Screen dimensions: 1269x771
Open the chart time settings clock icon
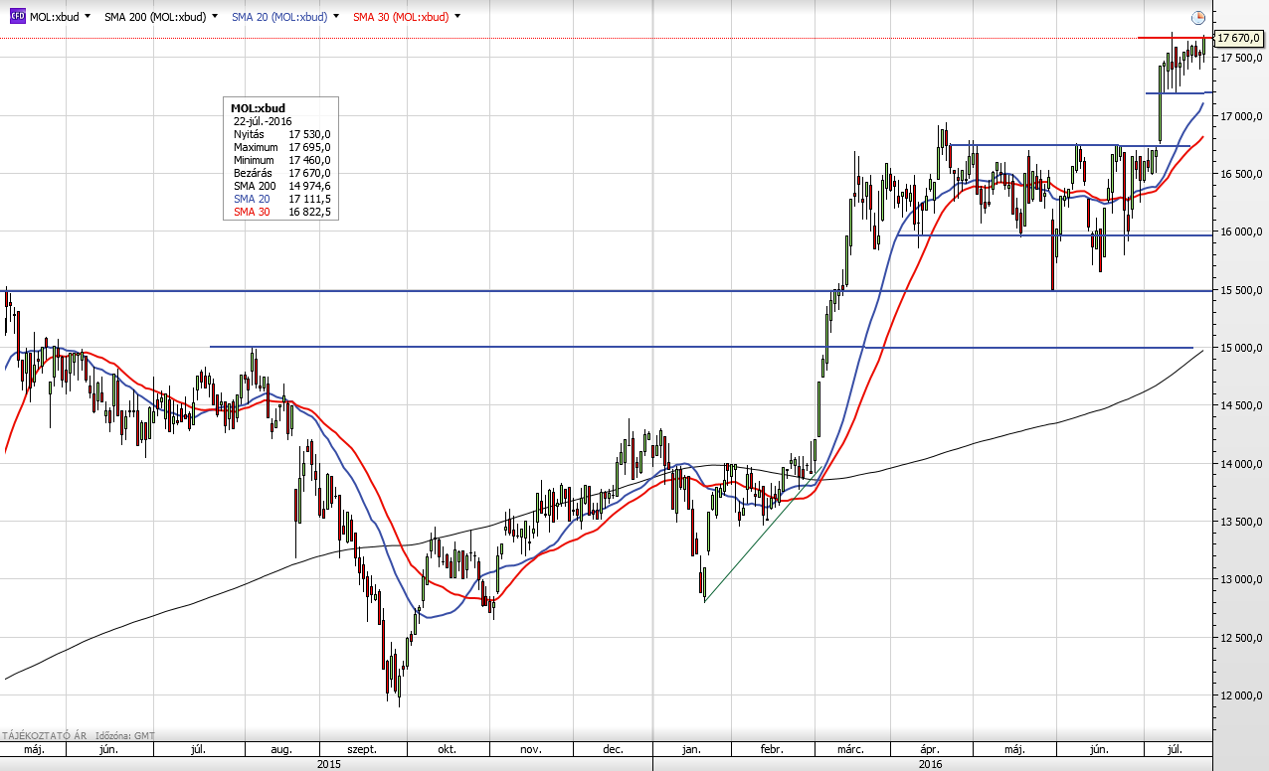coord(1198,17)
